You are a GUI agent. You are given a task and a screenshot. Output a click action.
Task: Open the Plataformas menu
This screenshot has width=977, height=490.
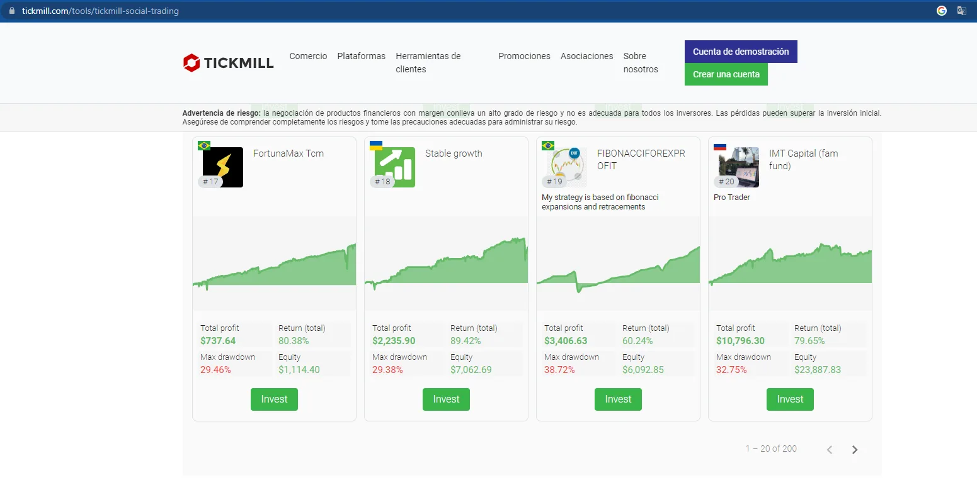tap(361, 56)
